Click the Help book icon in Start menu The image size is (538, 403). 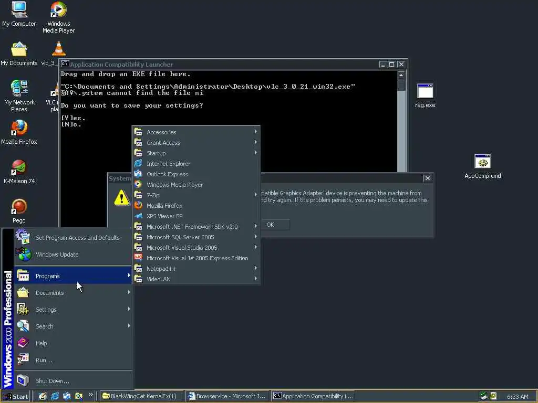click(23, 343)
